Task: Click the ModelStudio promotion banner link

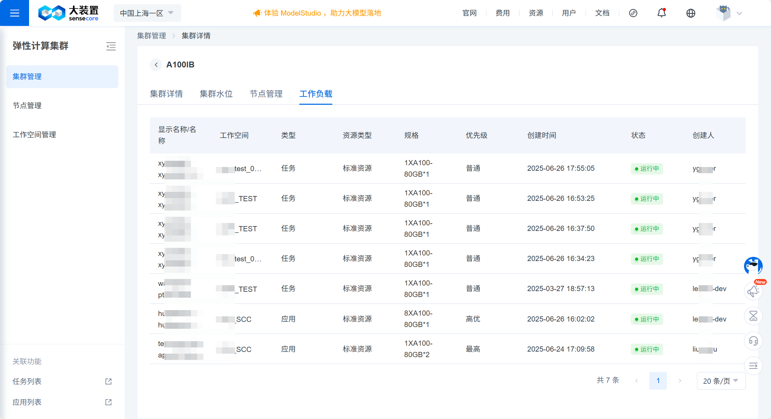Action: 317,13
